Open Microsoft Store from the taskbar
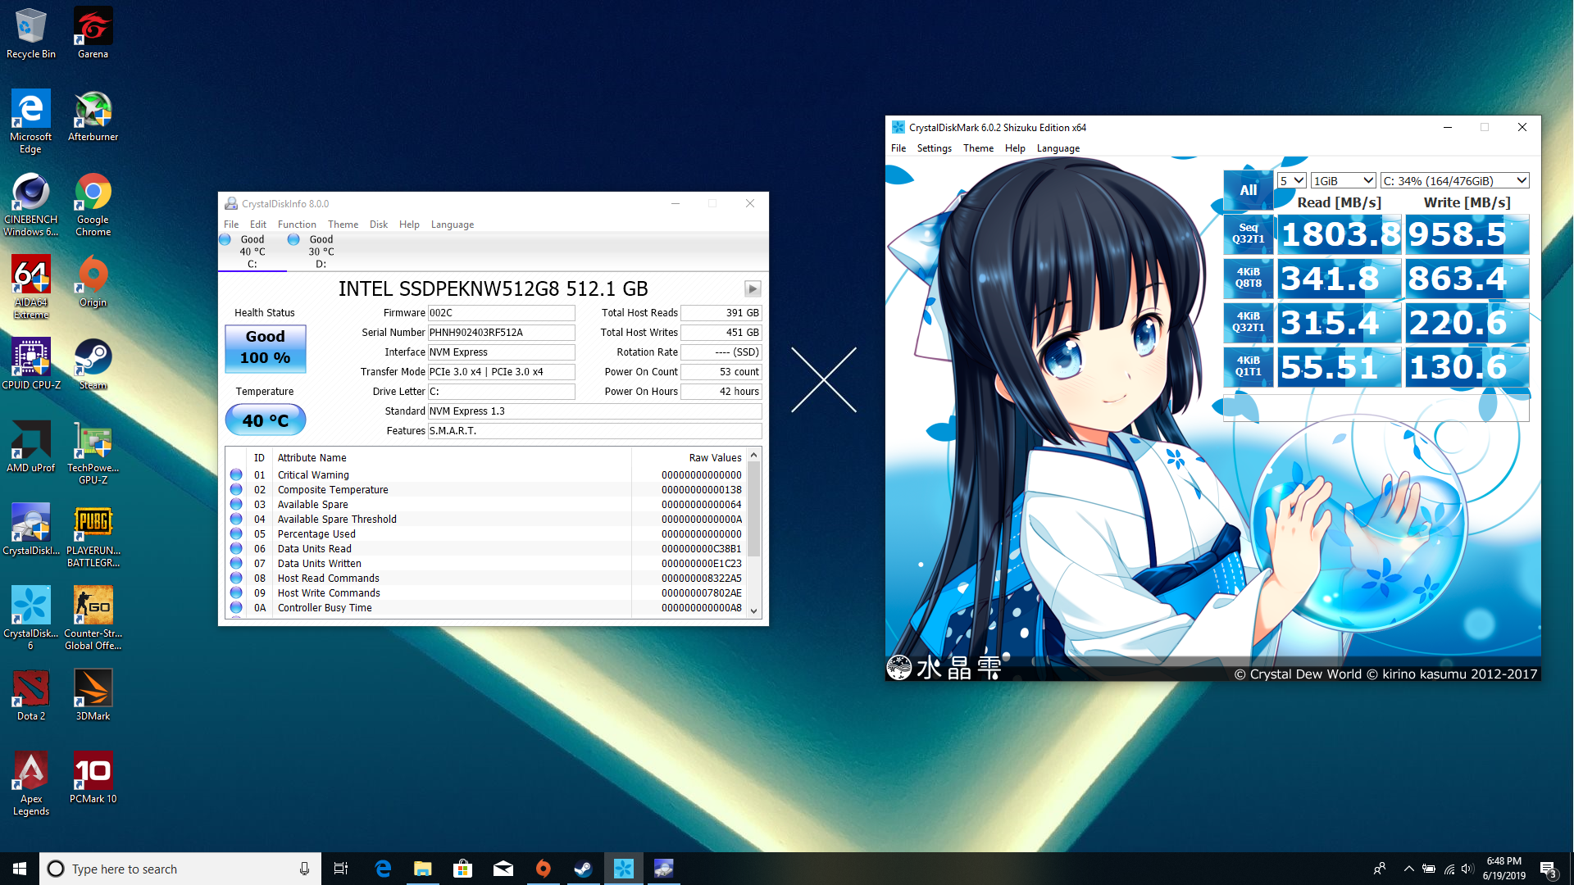Screen dimensions: 1574x885 click(463, 869)
